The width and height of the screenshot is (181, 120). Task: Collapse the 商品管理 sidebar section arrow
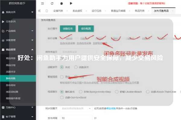tap(32, 49)
